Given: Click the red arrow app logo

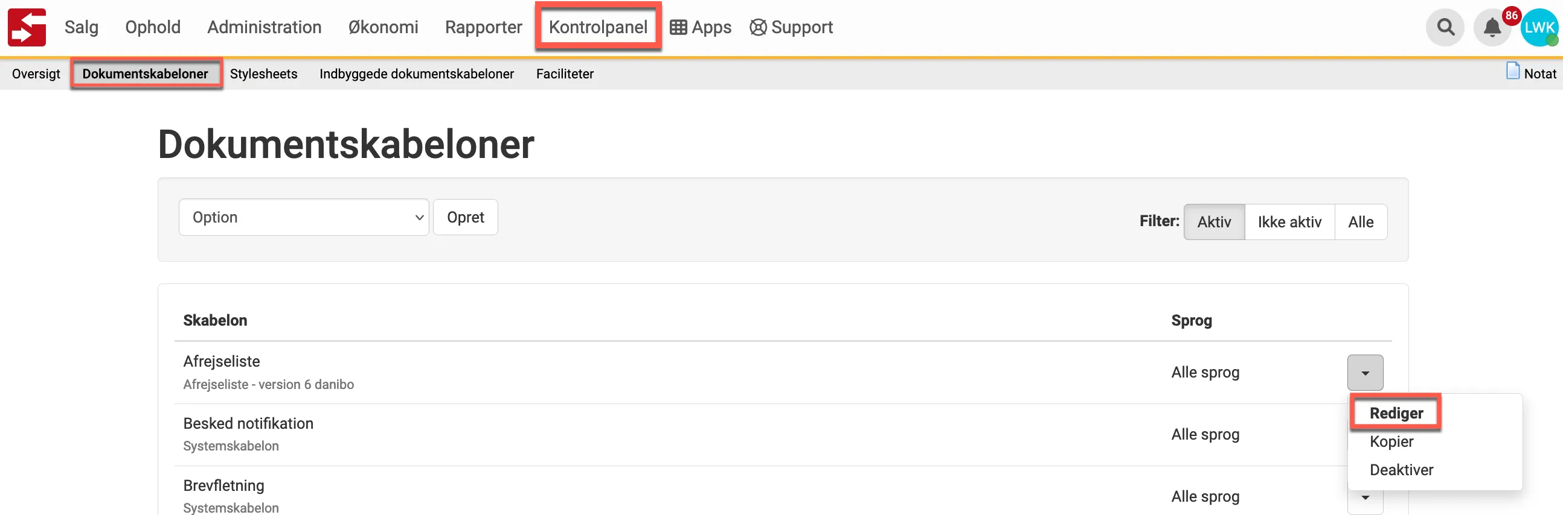Looking at the screenshot, I should (27, 27).
